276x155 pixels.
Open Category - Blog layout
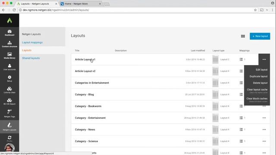coord(85,95)
